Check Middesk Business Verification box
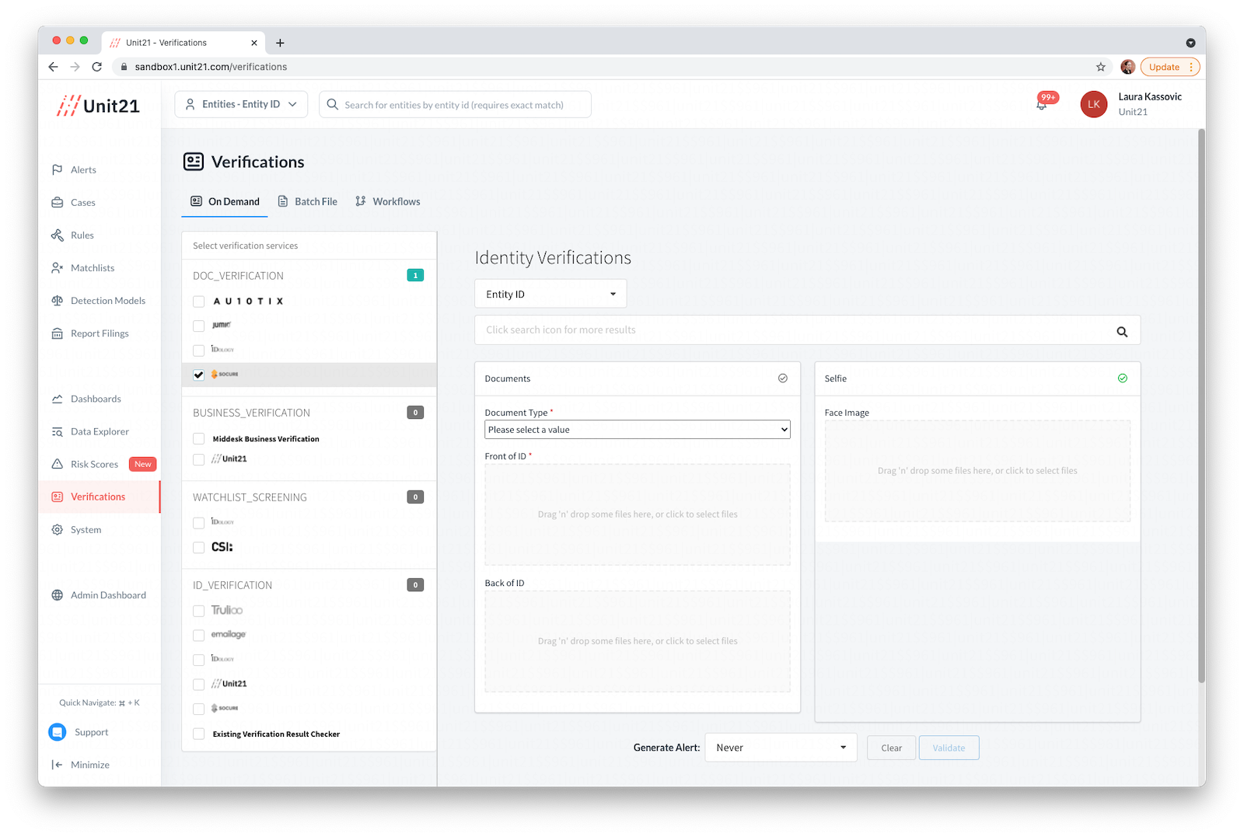The width and height of the screenshot is (1244, 837). [x=199, y=439]
